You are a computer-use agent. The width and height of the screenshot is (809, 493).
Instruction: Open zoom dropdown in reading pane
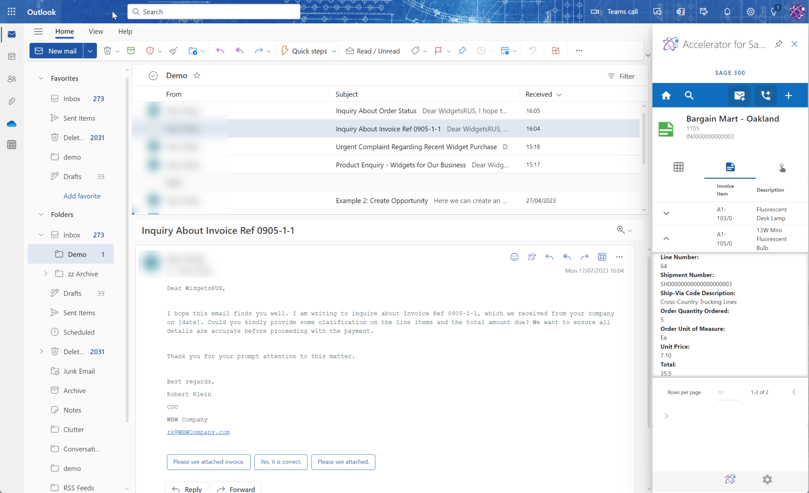pyautogui.click(x=630, y=230)
